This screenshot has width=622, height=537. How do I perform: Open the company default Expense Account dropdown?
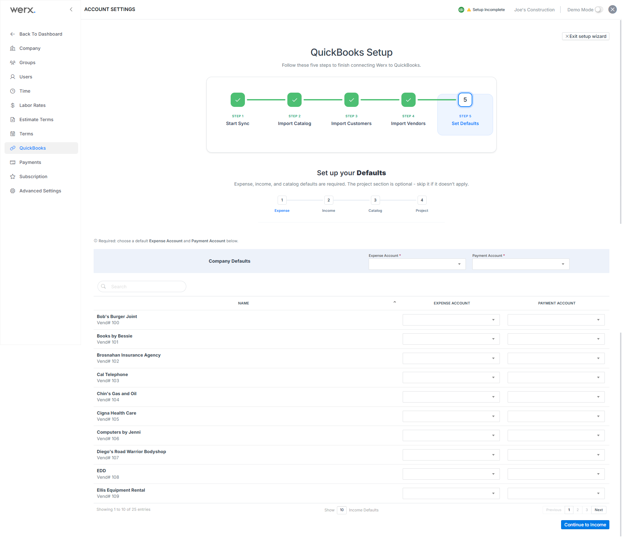[417, 264]
